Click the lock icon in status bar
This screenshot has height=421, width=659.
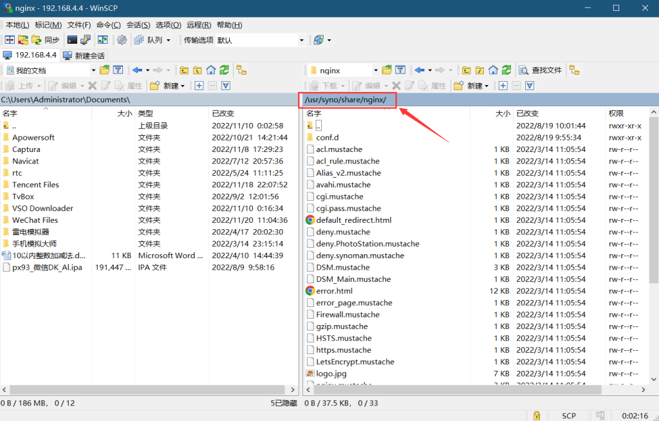pos(537,416)
